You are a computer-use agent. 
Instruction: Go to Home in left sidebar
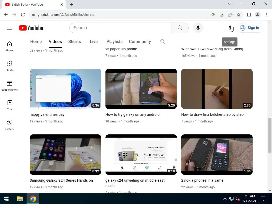click(10, 46)
